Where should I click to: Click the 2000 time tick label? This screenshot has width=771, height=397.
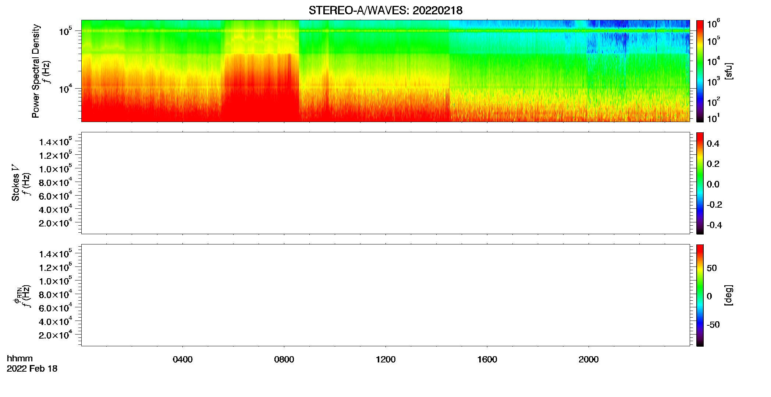[589, 360]
